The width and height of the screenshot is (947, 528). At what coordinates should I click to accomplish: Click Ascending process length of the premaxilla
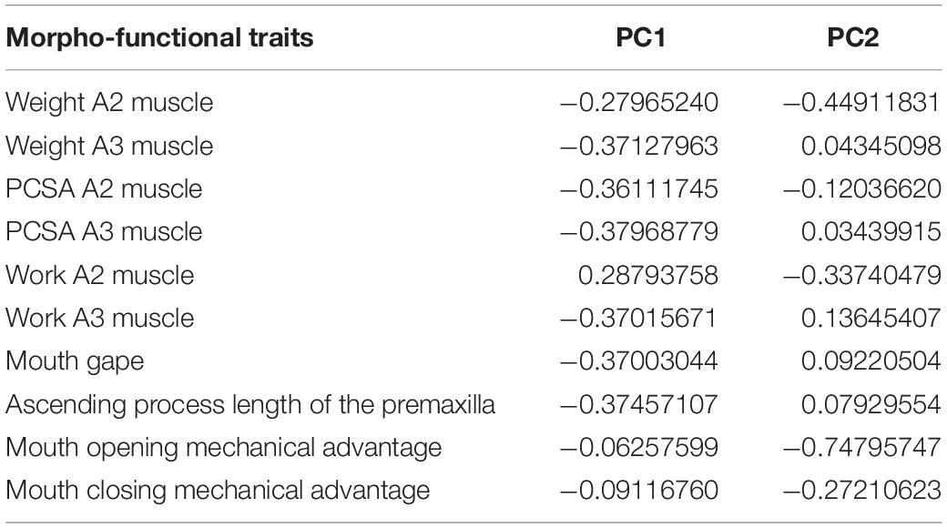[x=250, y=405]
